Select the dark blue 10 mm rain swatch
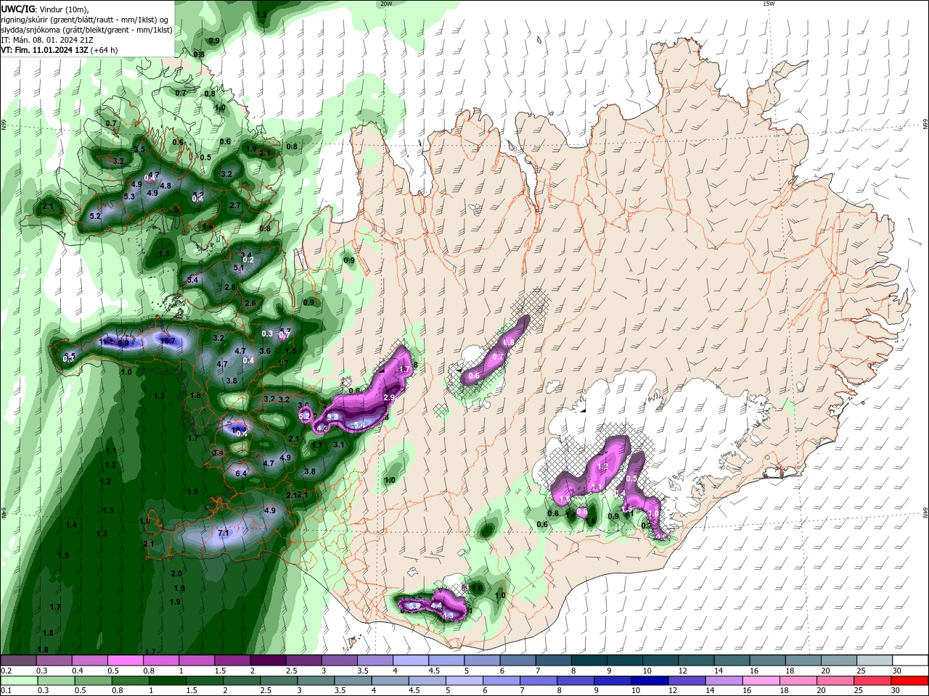929x696 pixels. coord(649,681)
